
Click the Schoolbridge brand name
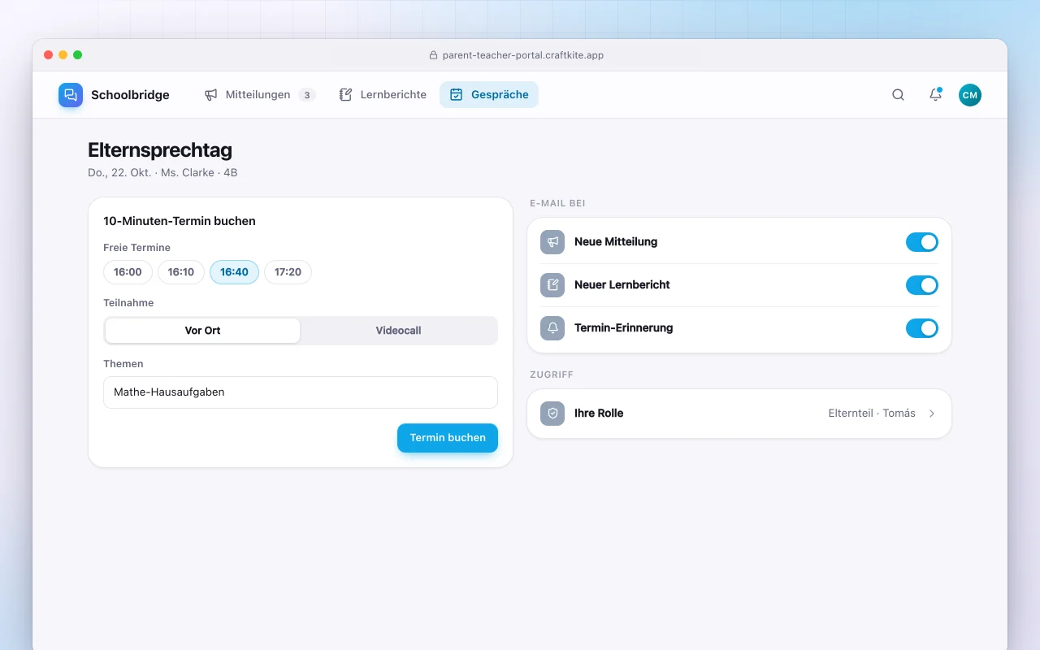pyautogui.click(x=130, y=95)
